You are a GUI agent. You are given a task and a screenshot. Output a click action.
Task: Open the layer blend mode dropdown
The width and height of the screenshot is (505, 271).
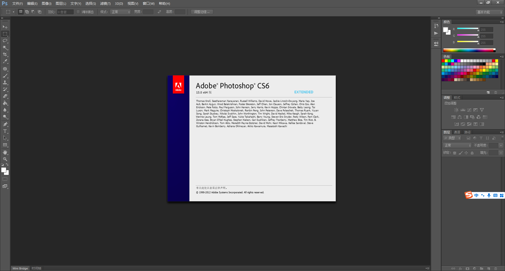(x=457, y=145)
